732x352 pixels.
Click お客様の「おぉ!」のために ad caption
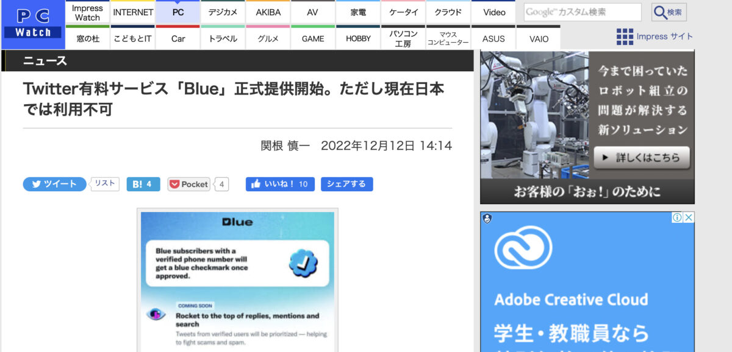[x=587, y=192]
